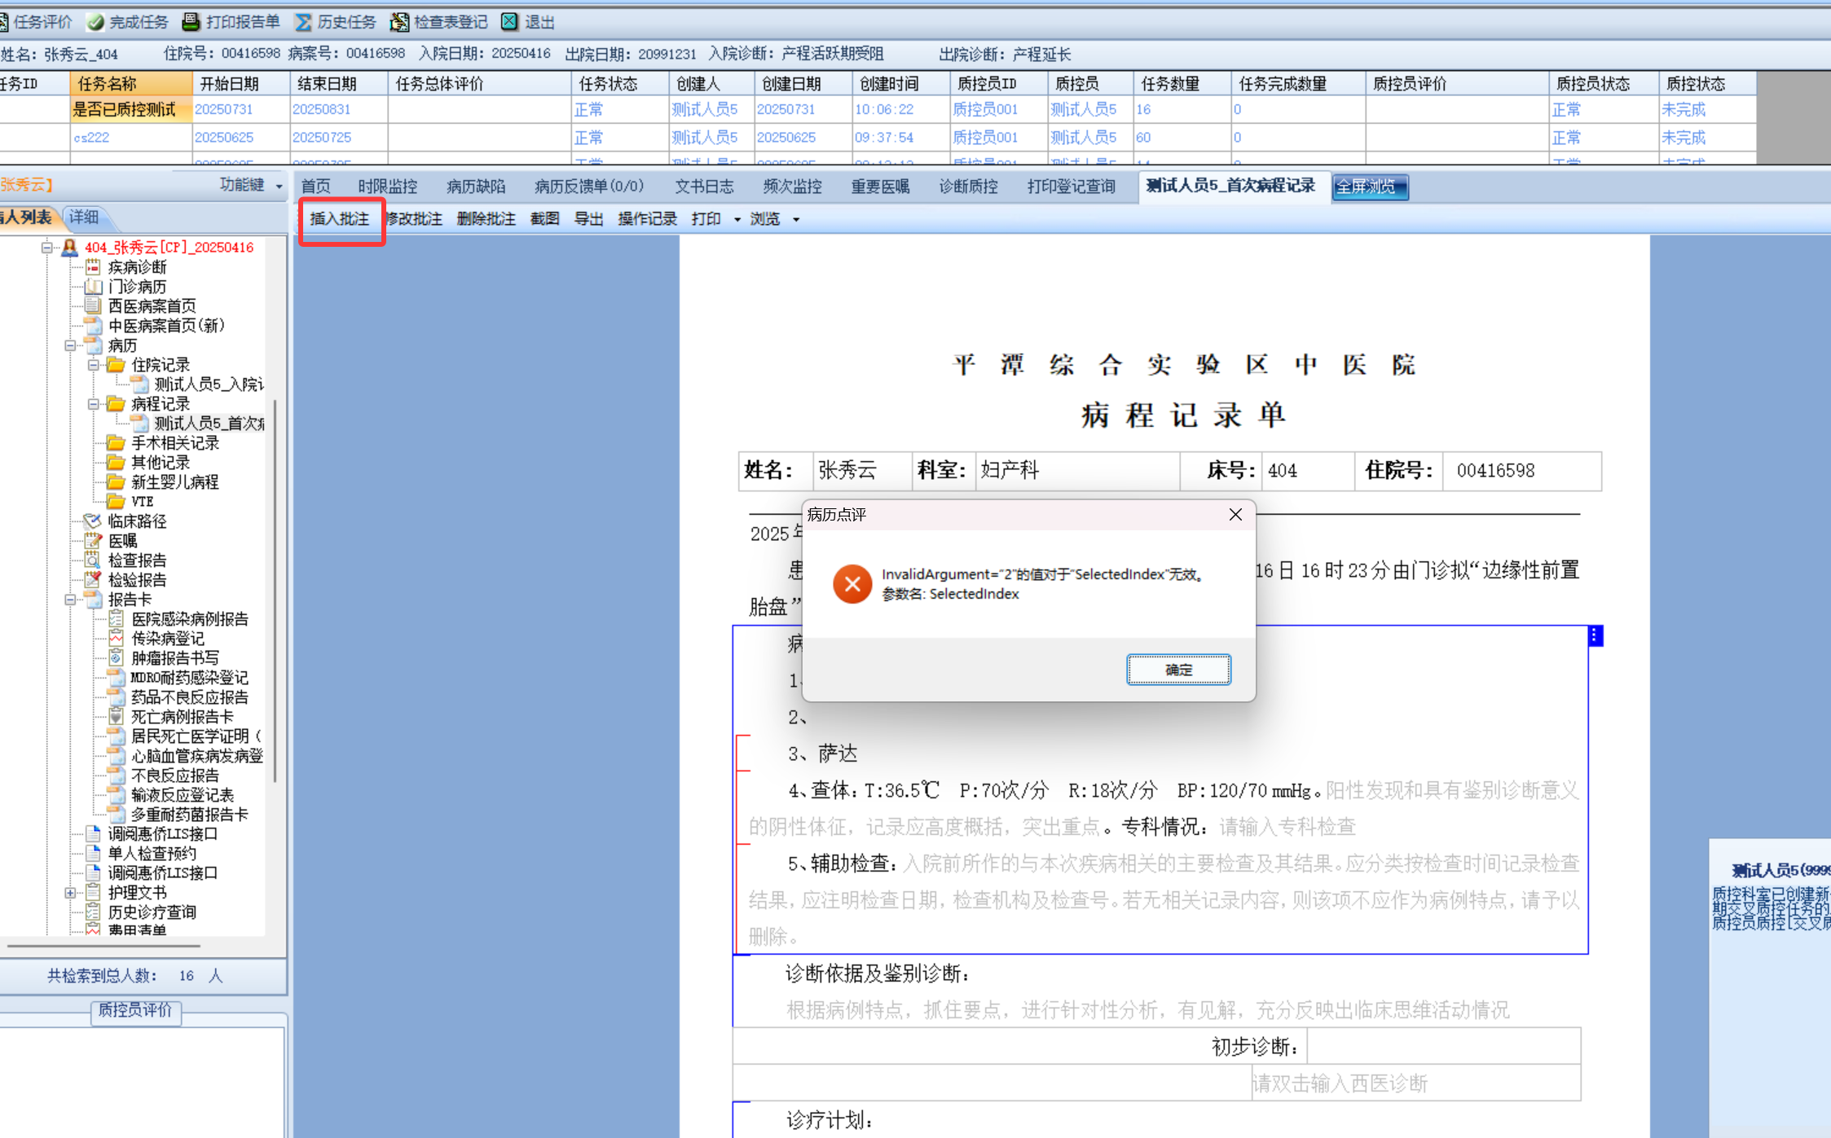Open the 功能键 dropdown arrow

[x=279, y=187]
